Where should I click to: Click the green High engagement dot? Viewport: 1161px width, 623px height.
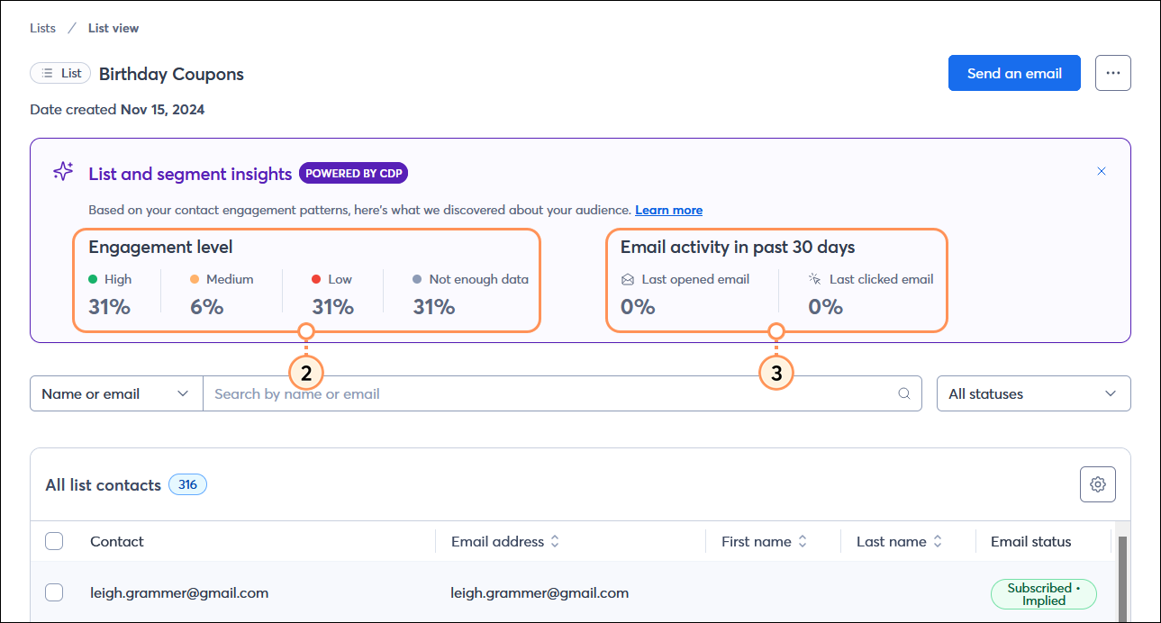point(90,279)
